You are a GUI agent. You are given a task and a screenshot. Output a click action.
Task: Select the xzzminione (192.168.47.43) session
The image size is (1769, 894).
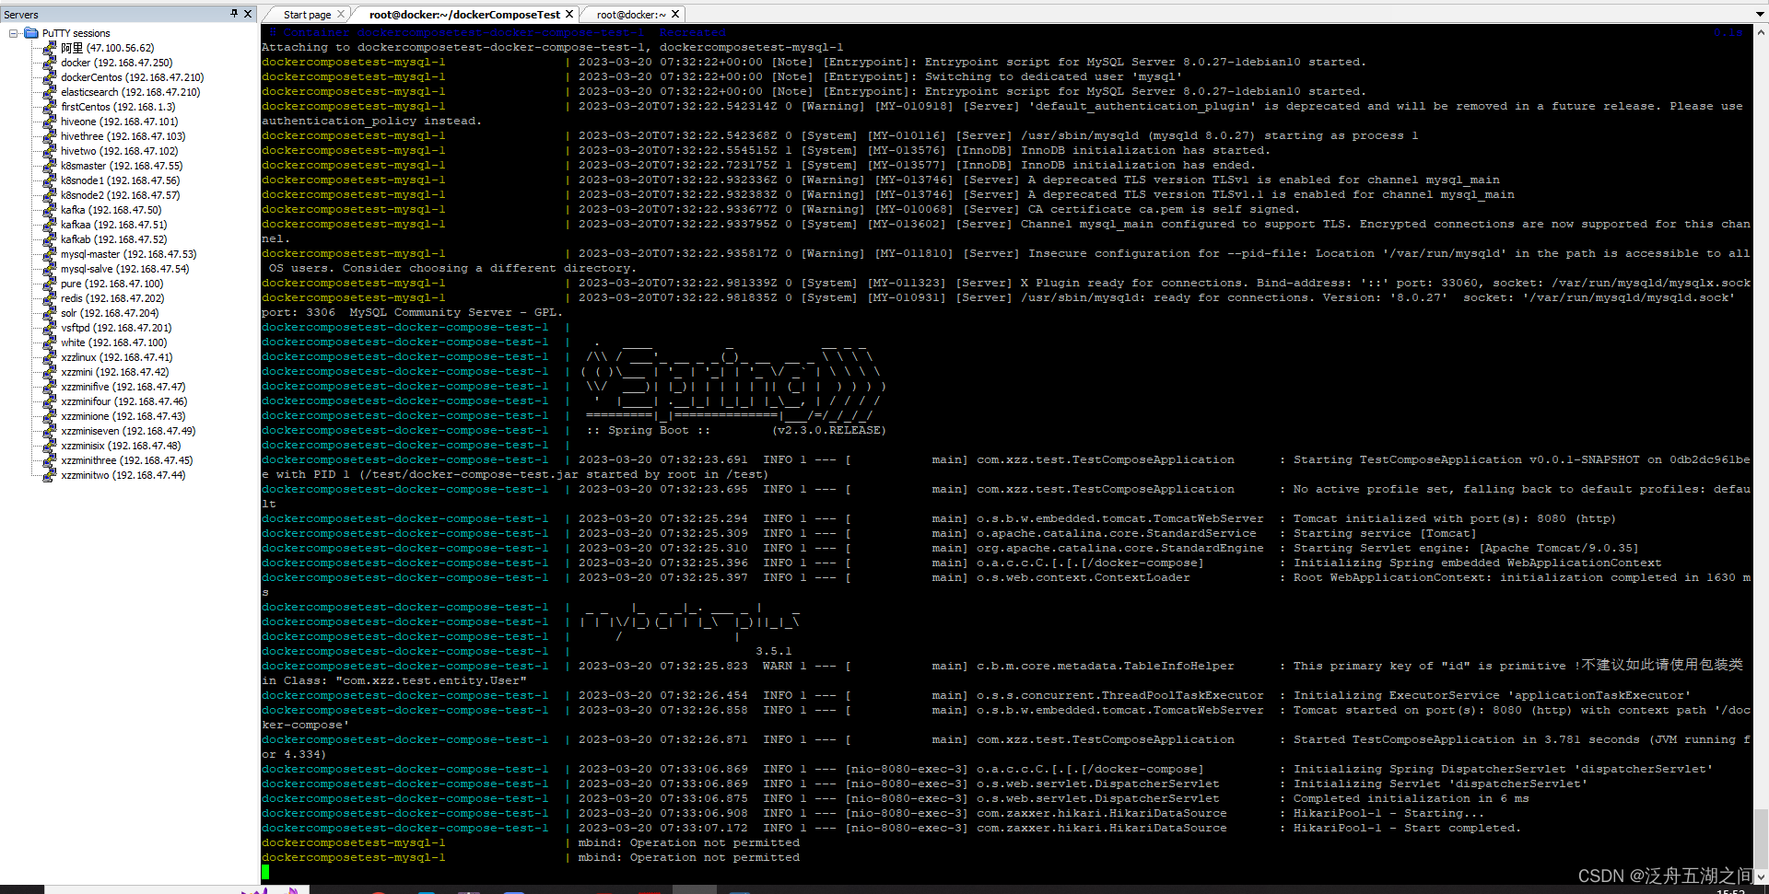pos(123,416)
